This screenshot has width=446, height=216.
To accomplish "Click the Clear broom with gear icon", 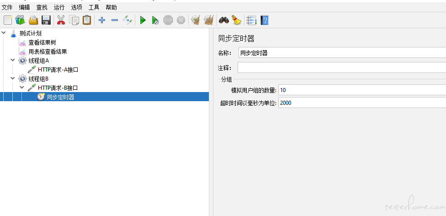I will click(x=196, y=20).
